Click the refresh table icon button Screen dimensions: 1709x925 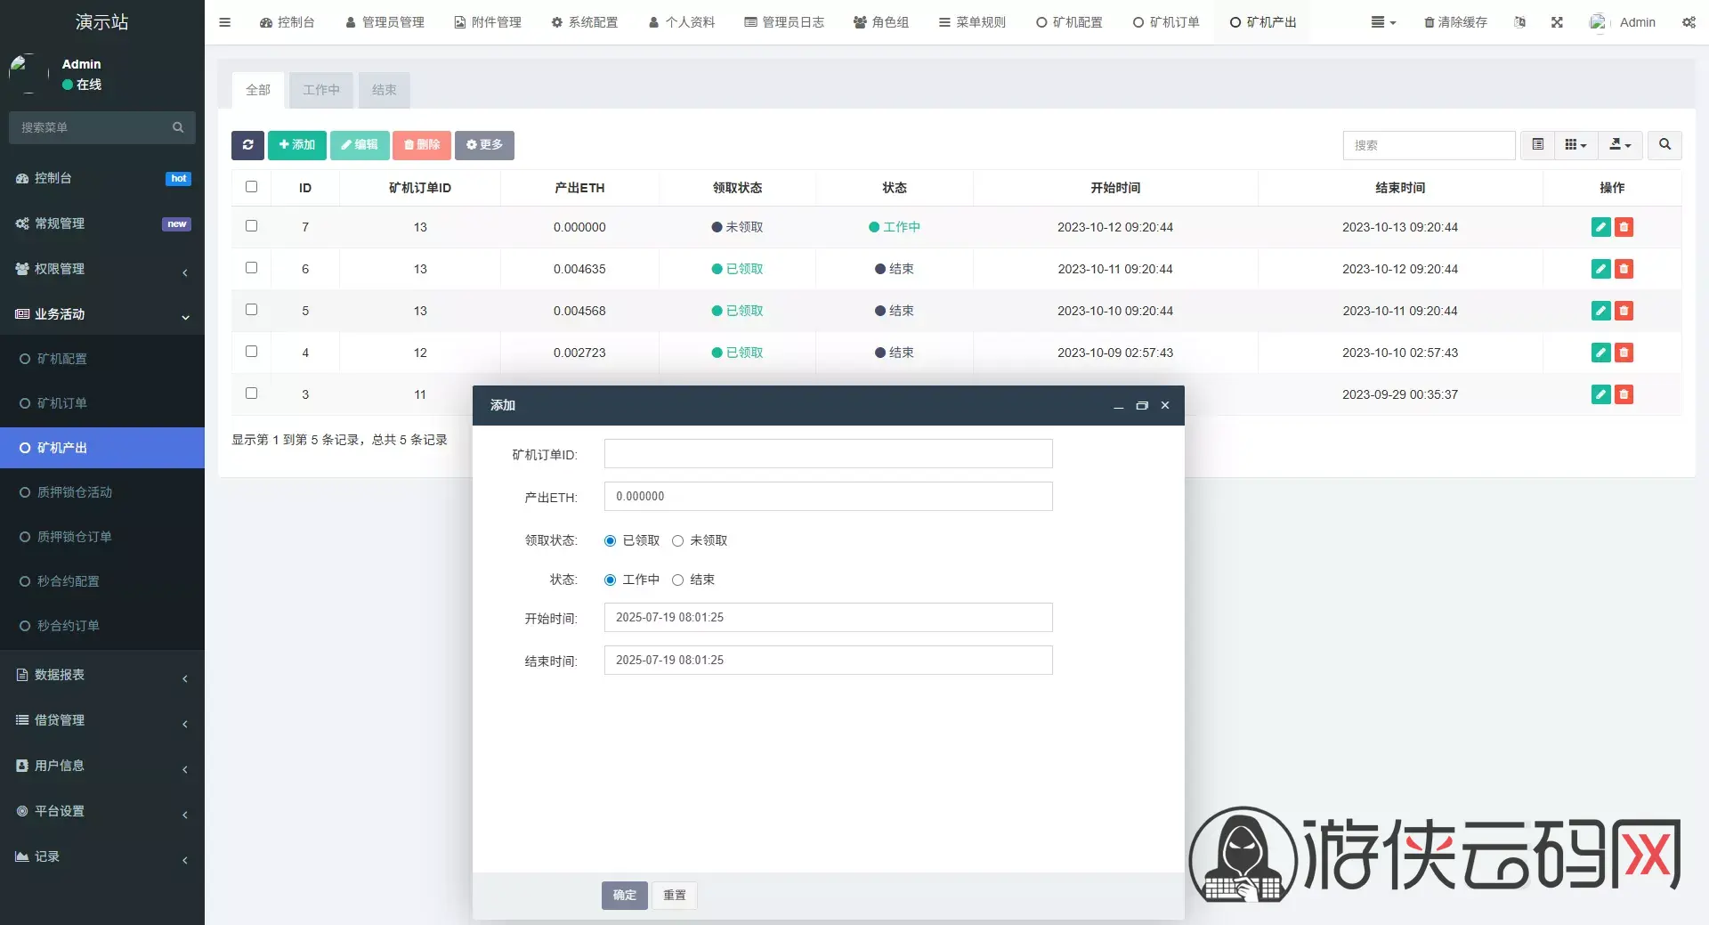(x=247, y=145)
